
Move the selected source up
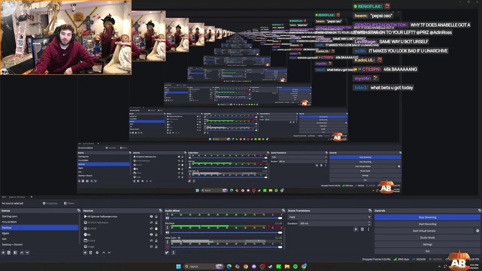(104, 253)
